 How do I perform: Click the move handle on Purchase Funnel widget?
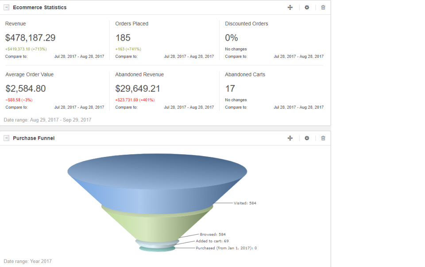pyautogui.click(x=290, y=138)
